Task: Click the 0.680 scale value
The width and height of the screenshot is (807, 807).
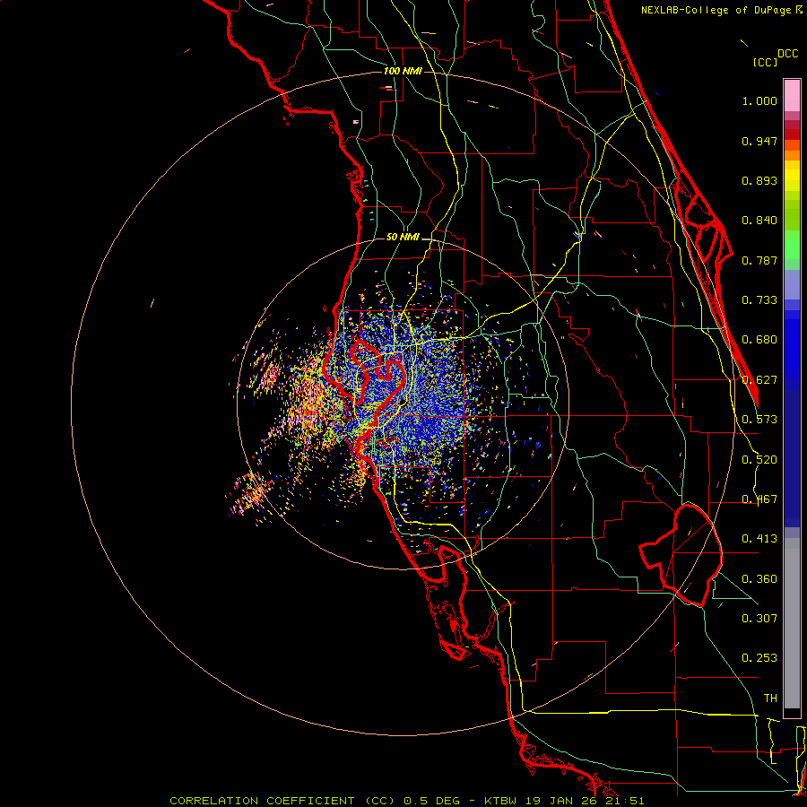Action: click(759, 340)
